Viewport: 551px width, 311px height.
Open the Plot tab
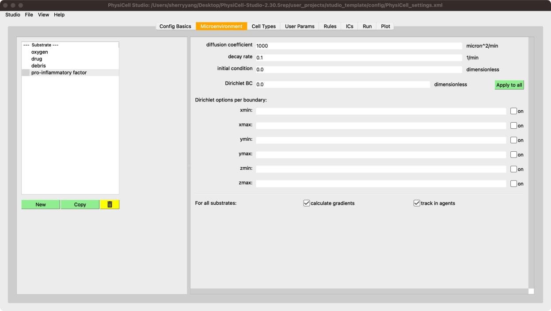point(385,26)
